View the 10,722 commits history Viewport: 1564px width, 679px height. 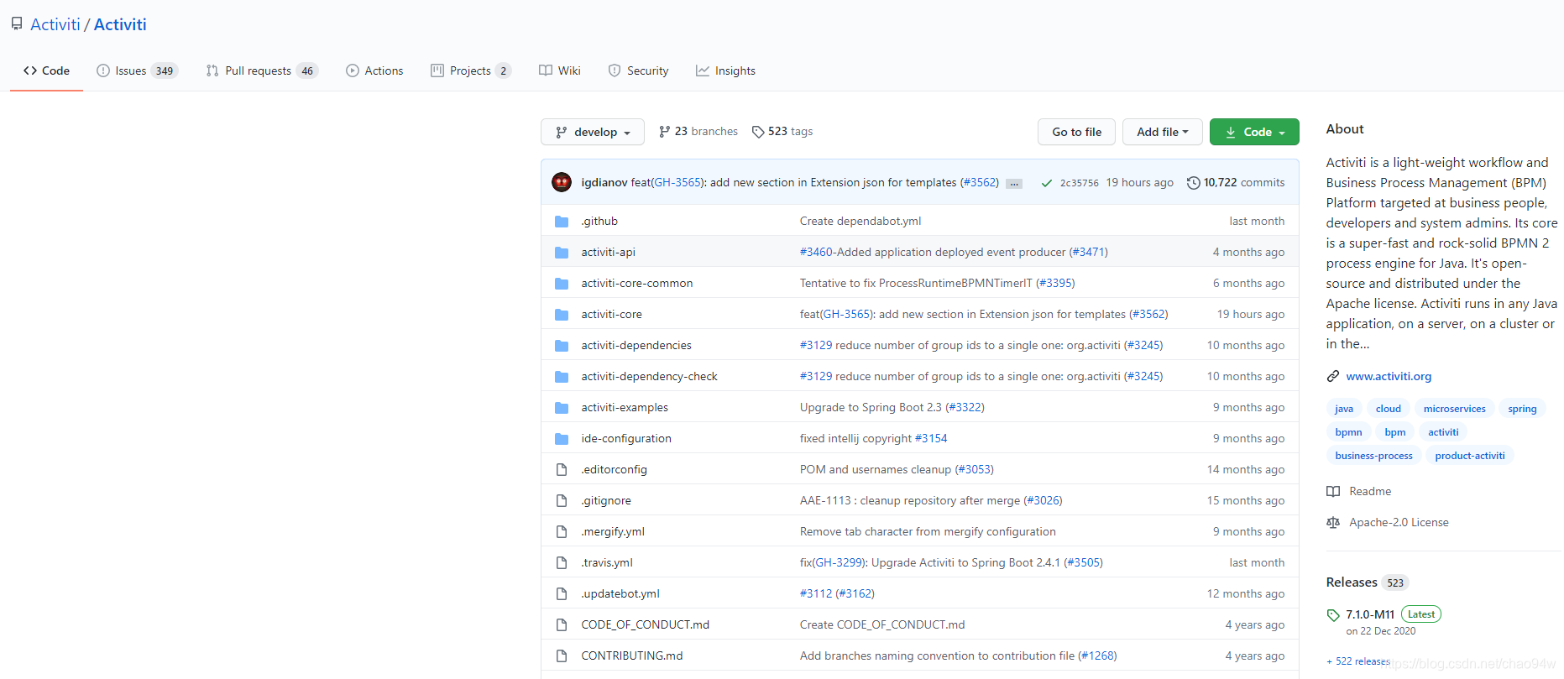[1236, 182]
